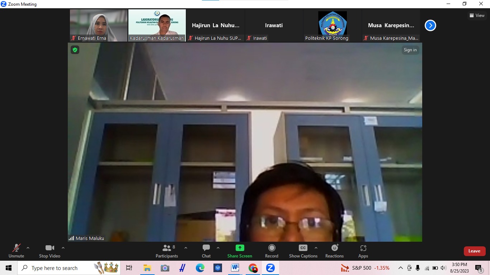This screenshot has height=275, width=490.
Task: Open the Participants panel
Action: 167,251
